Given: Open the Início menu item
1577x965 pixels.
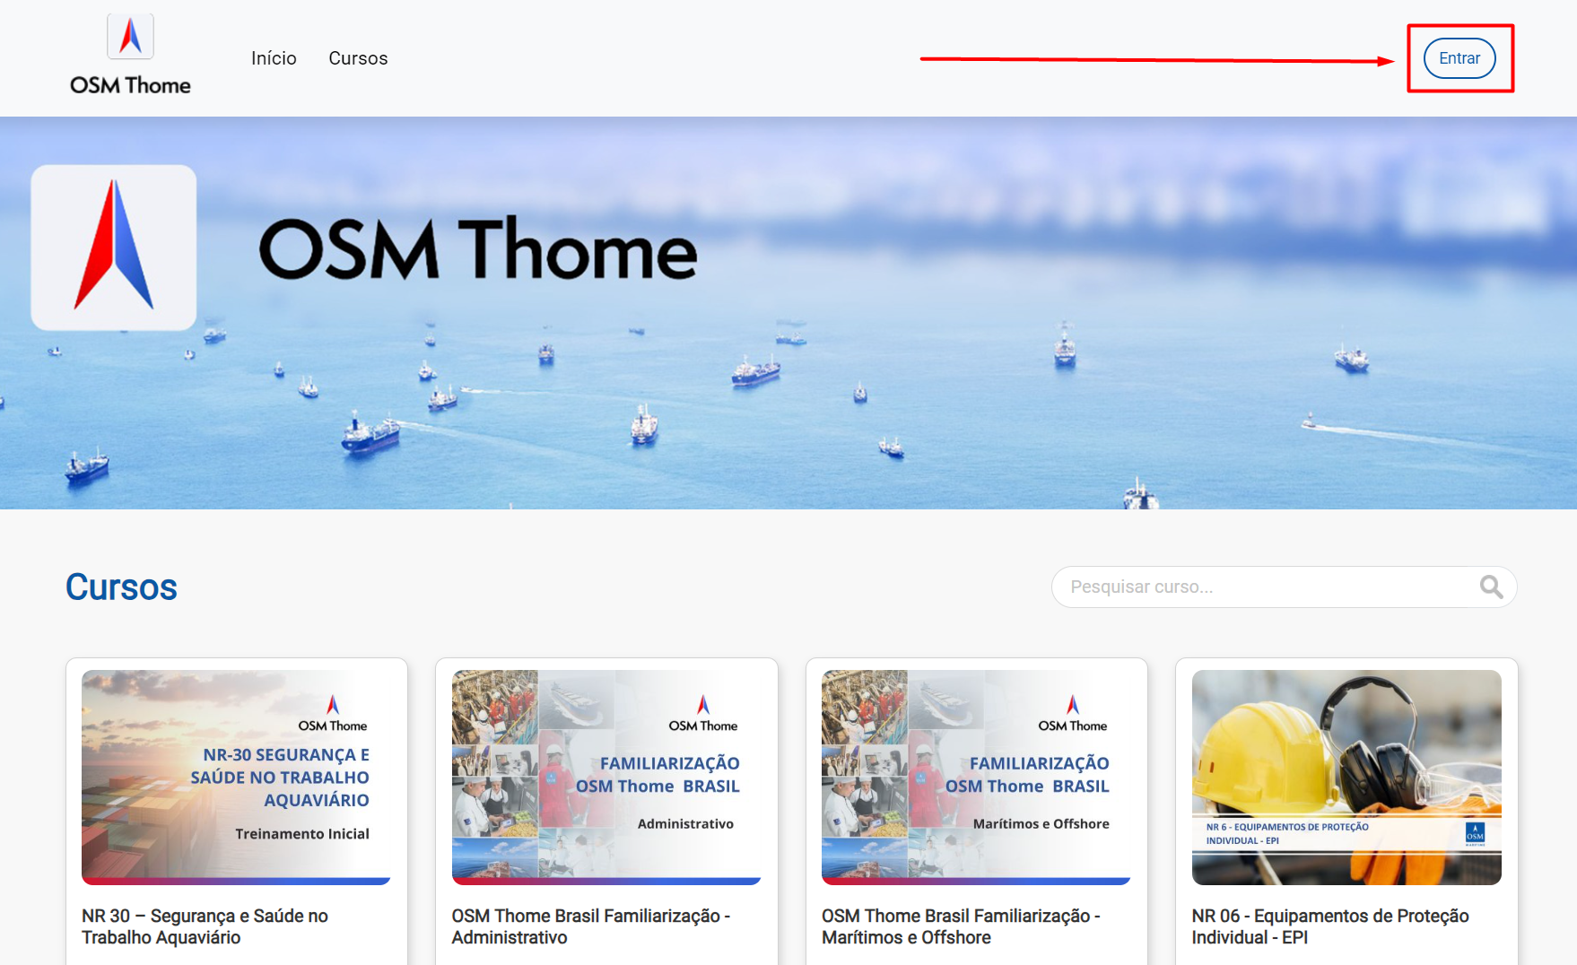Looking at the screenshot, I should tap(274, 58).
